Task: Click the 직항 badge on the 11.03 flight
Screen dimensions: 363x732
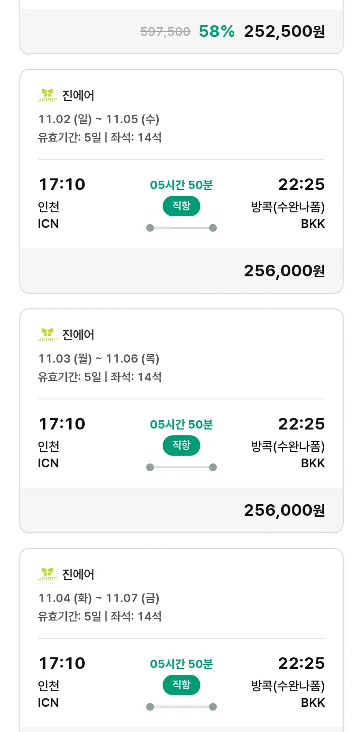Action: [181, 446]
